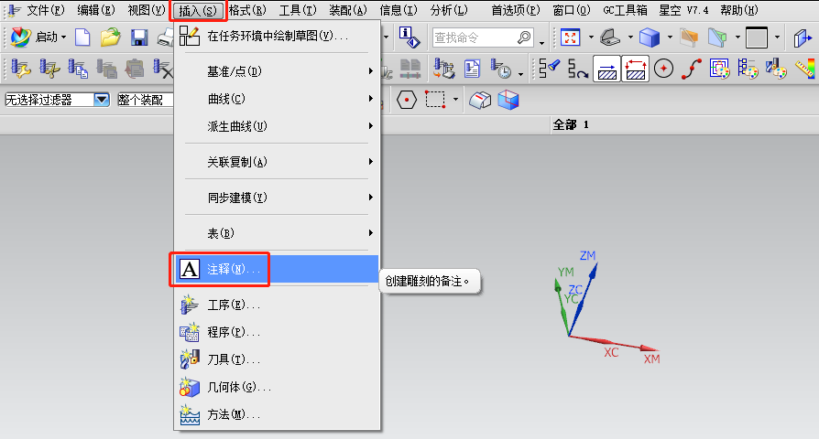Click 在任务环境中绘制草图 menu entry
This screenshot has width=819, height=439.
(x=277, y=37)
